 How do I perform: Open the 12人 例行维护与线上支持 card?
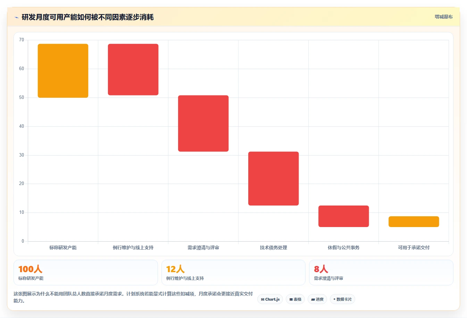(x=233, y=273)
